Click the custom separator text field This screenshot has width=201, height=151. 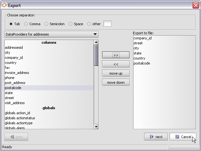[107, 24]
